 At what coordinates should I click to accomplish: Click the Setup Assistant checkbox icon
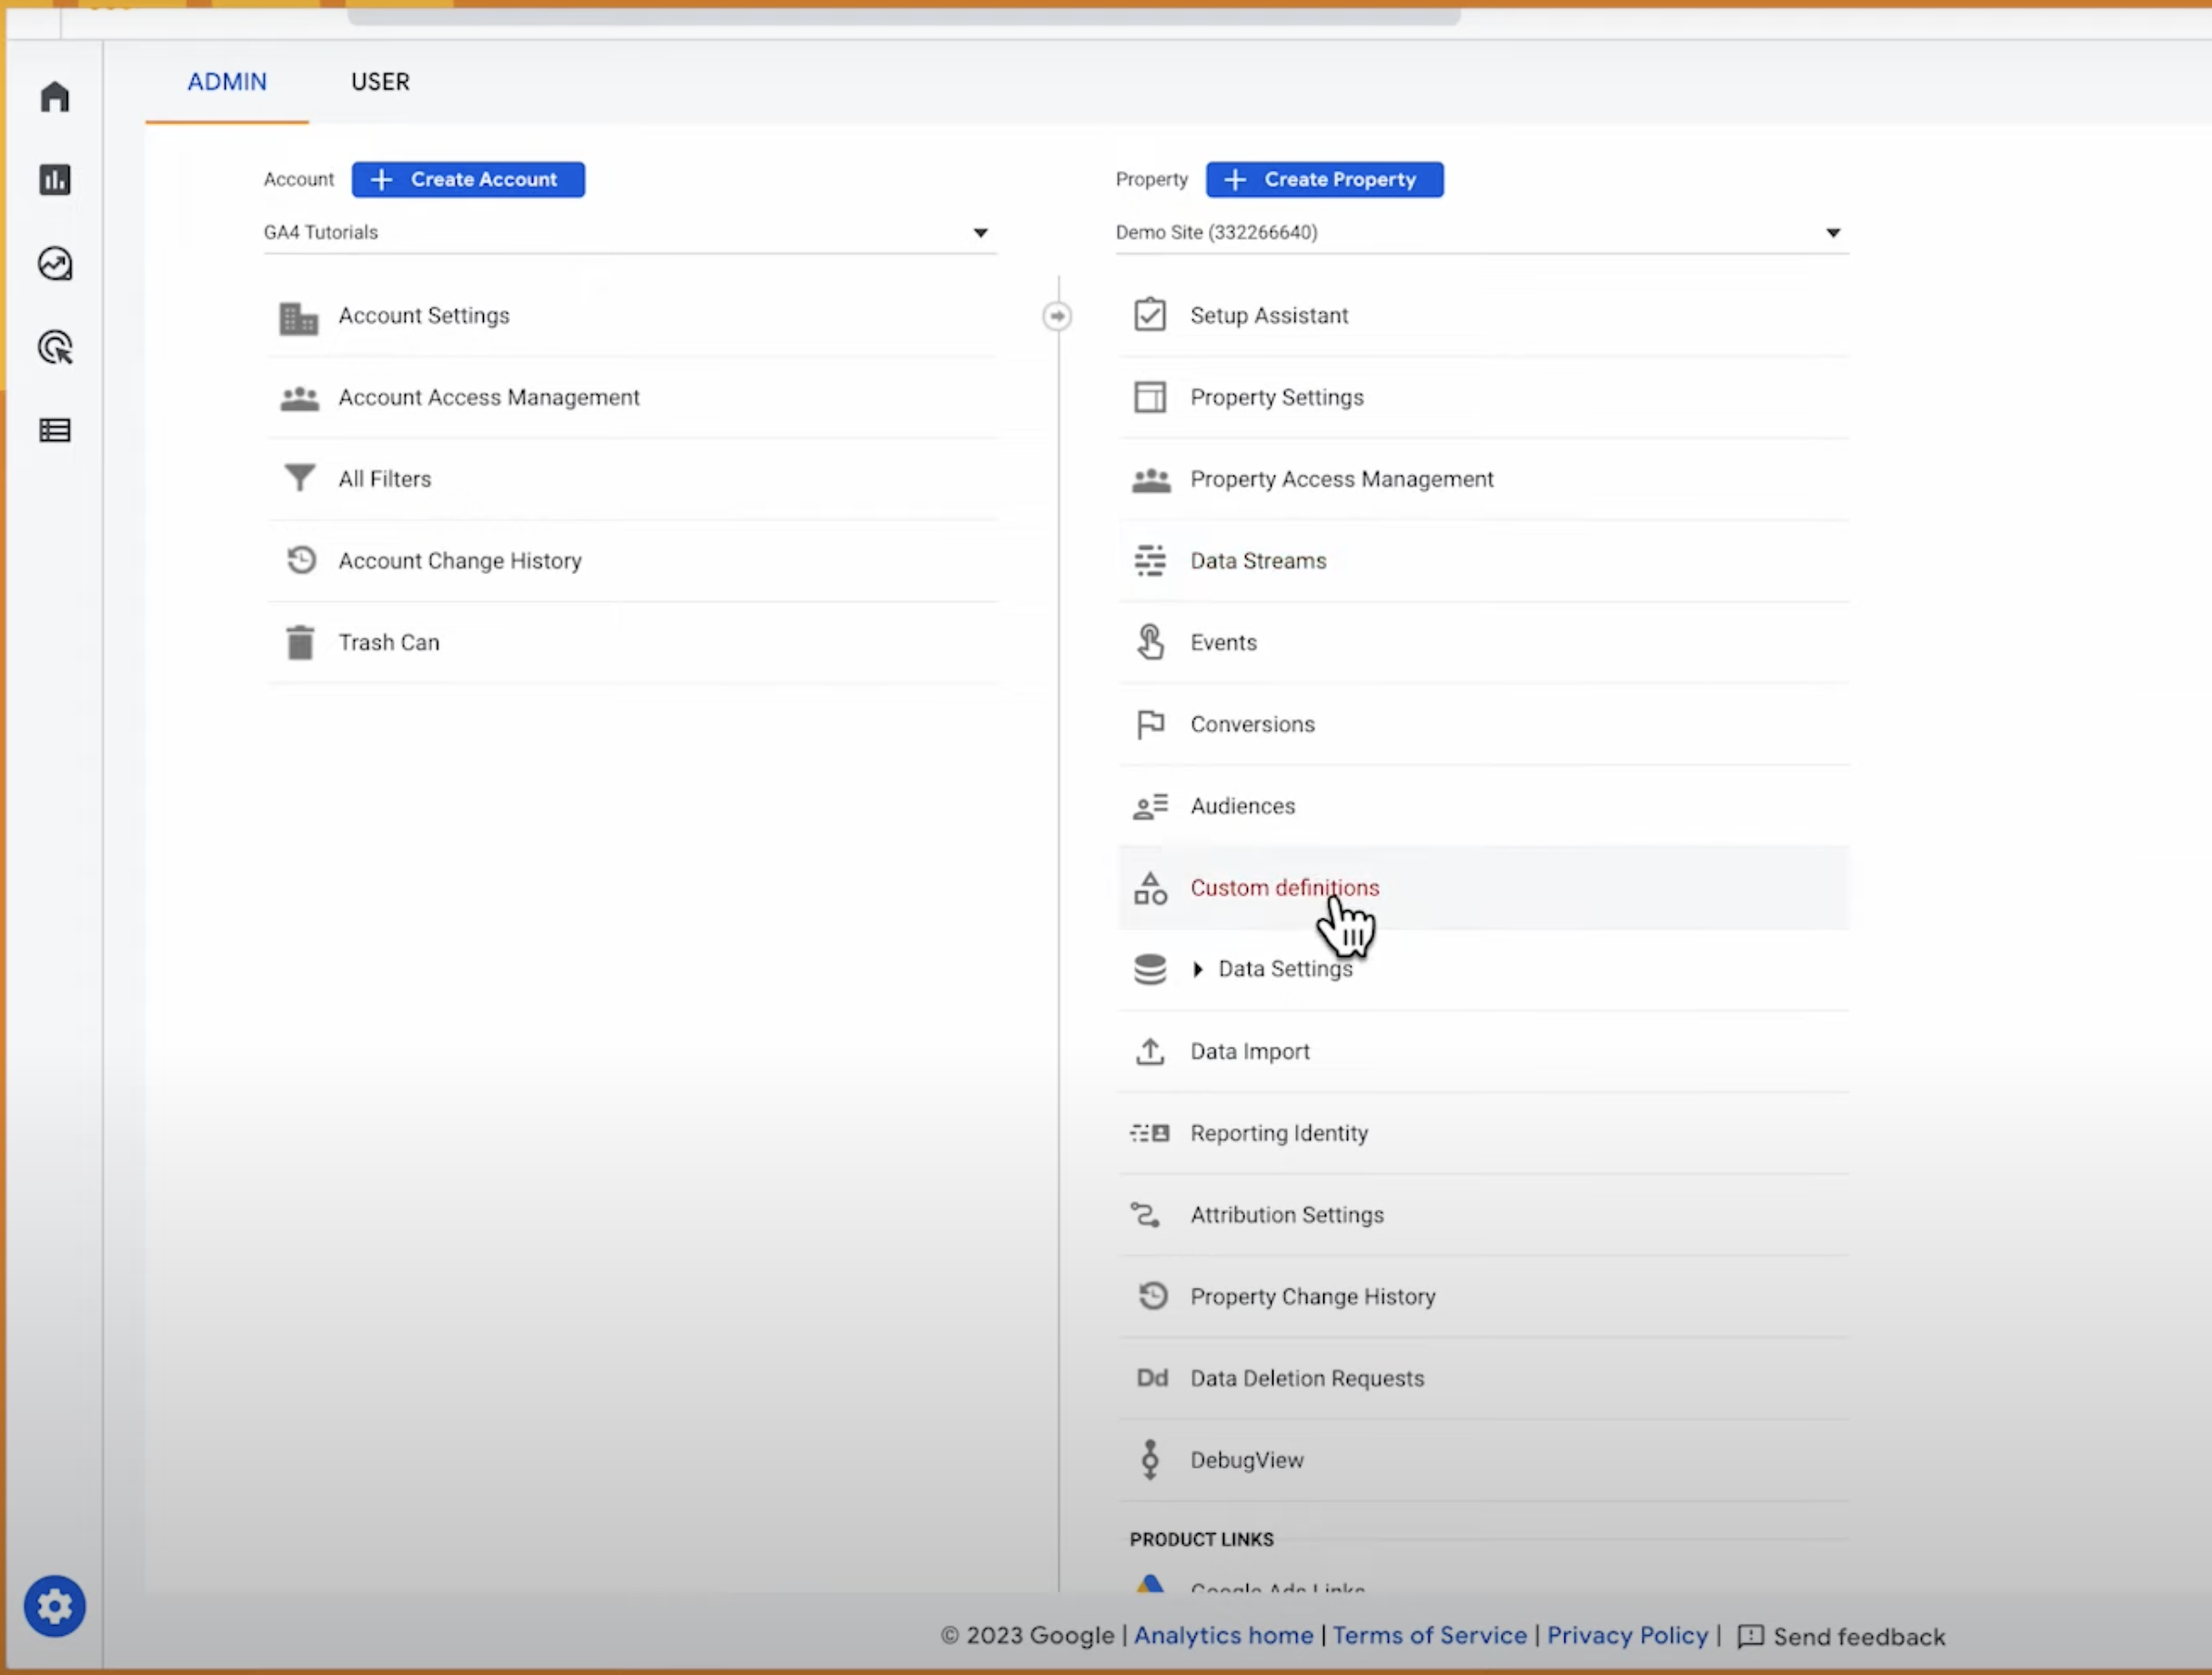[x=1150, y=315]
